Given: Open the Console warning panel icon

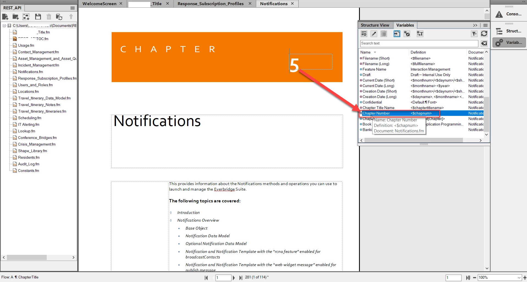Looking at the screenshot, I should 509,14.
